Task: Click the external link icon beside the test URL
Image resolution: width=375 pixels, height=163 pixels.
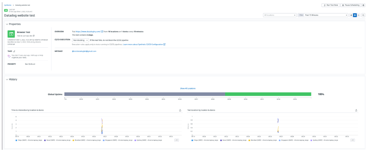Action: (102, 31)
